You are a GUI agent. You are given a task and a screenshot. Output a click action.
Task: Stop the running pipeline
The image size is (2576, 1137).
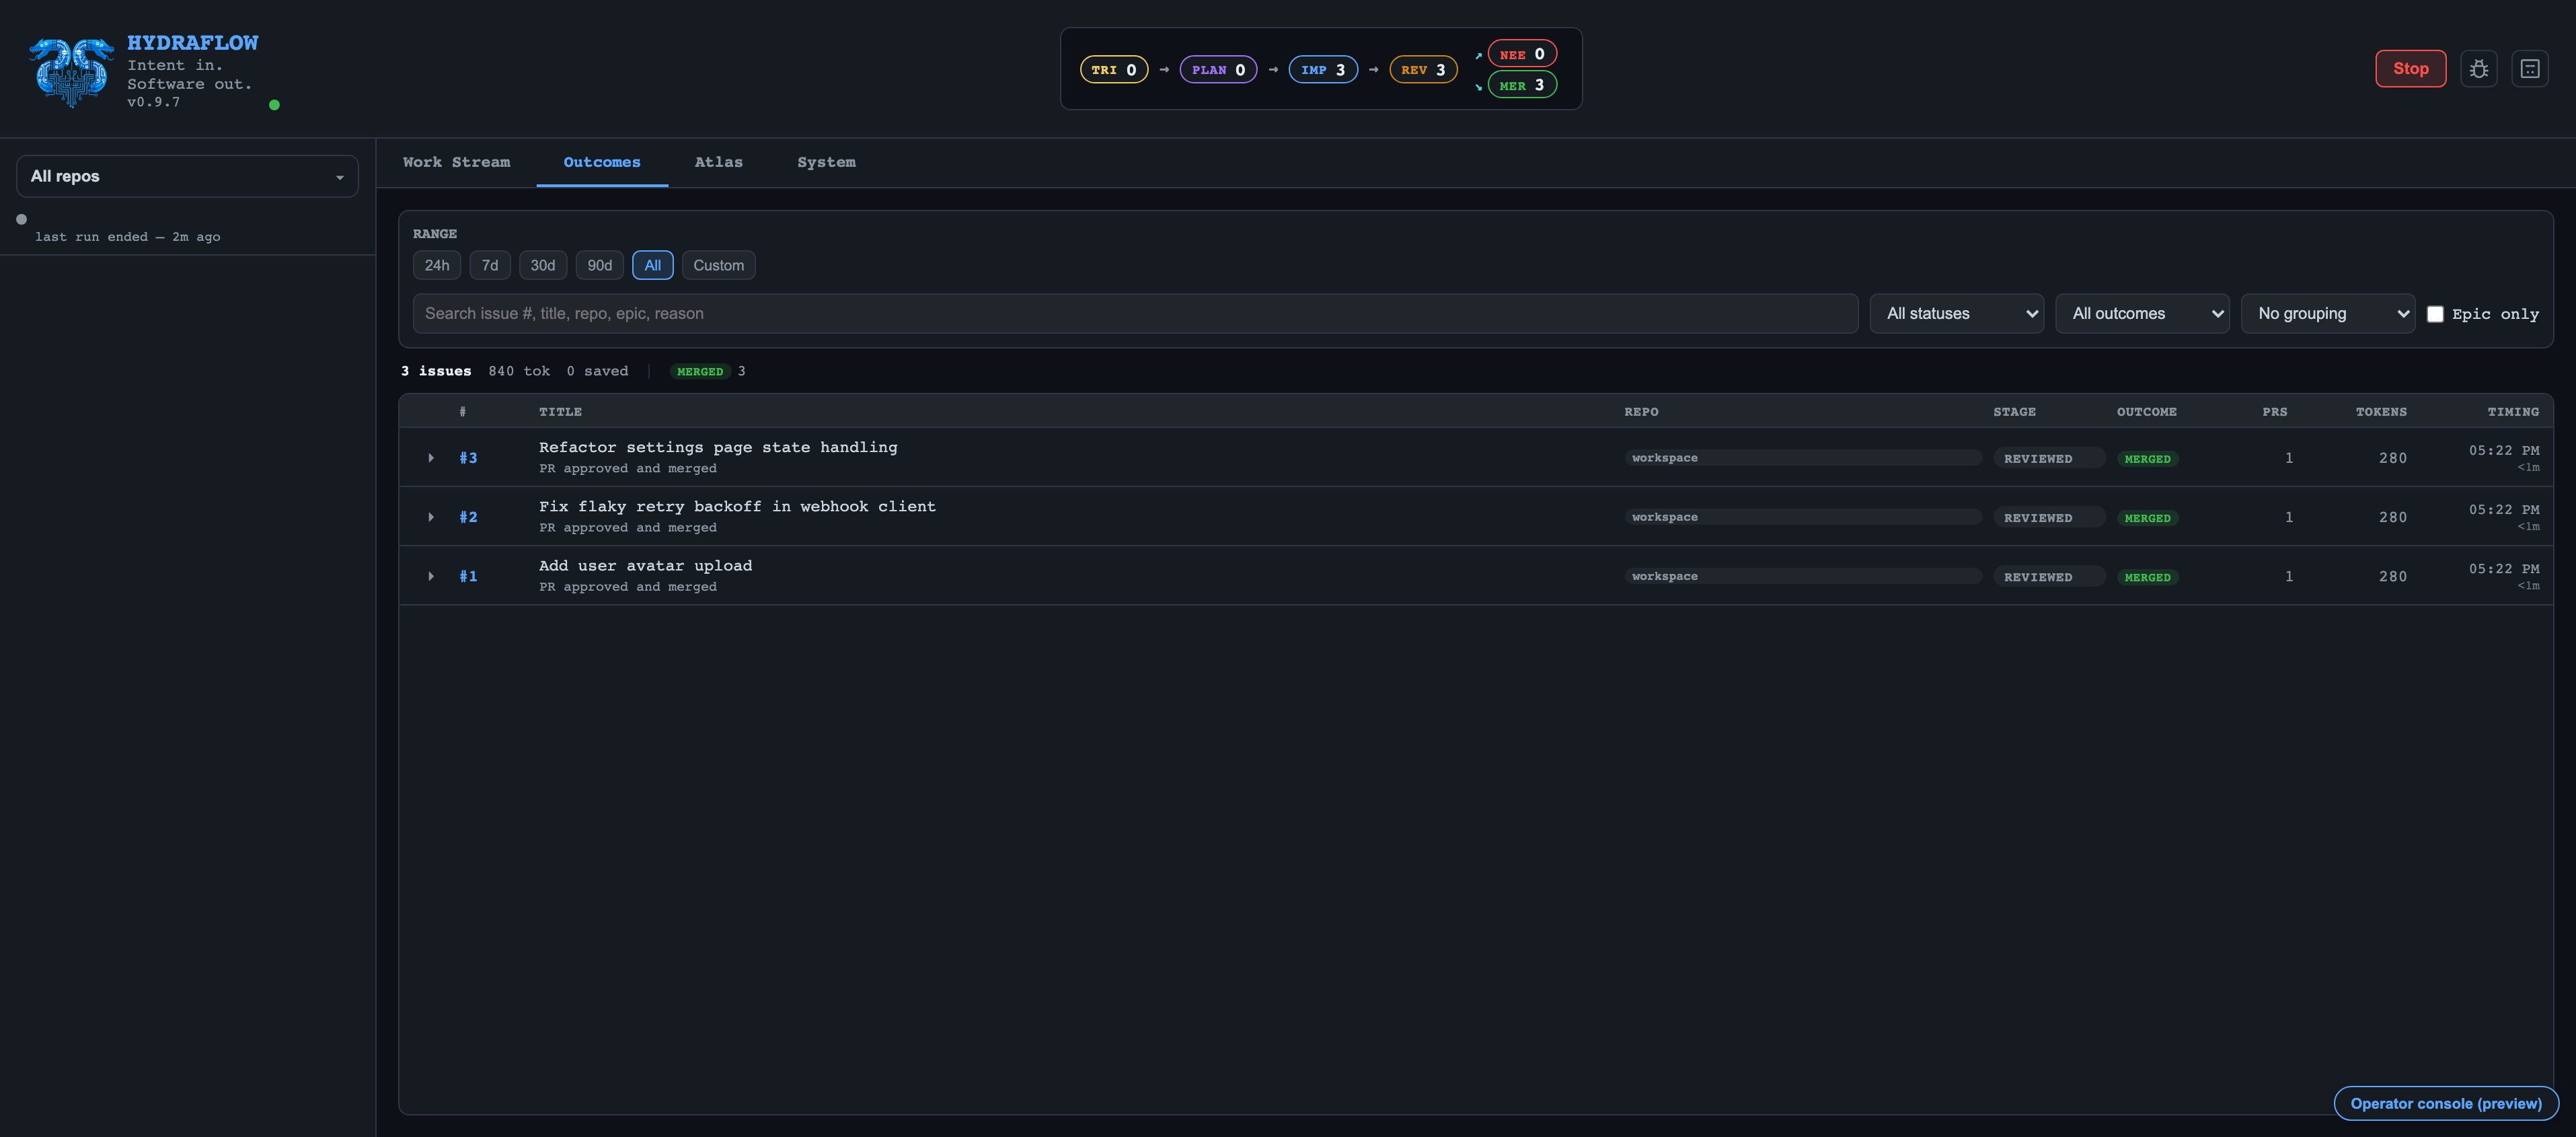tap(2410, 69)
